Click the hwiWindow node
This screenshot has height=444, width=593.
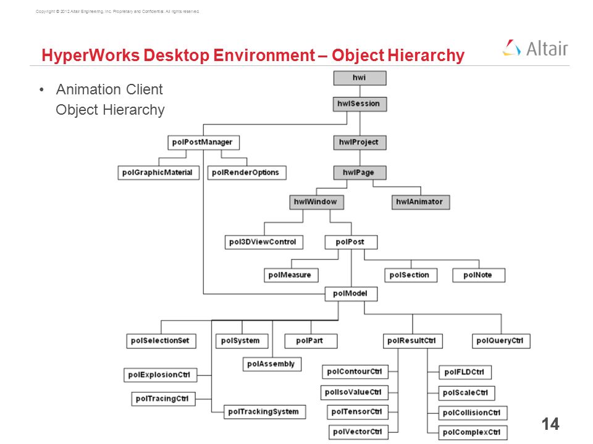[x=316, y=202]
